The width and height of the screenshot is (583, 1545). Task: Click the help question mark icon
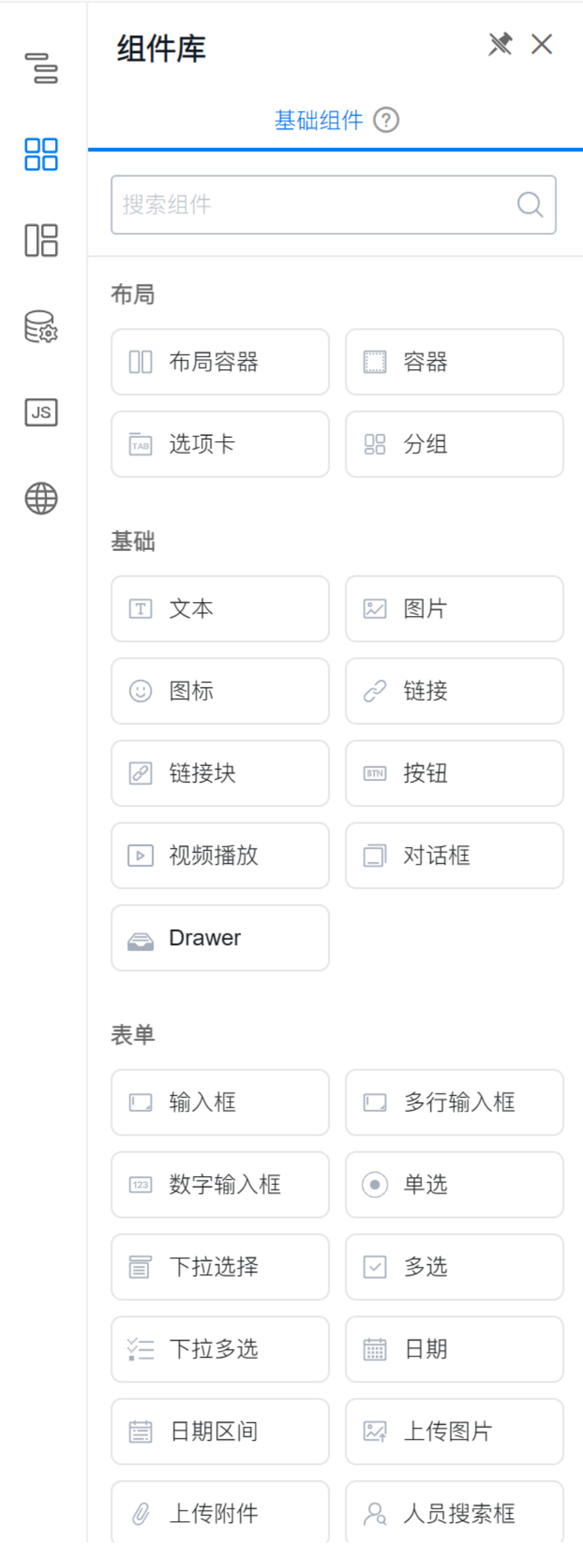pos(386,120)
